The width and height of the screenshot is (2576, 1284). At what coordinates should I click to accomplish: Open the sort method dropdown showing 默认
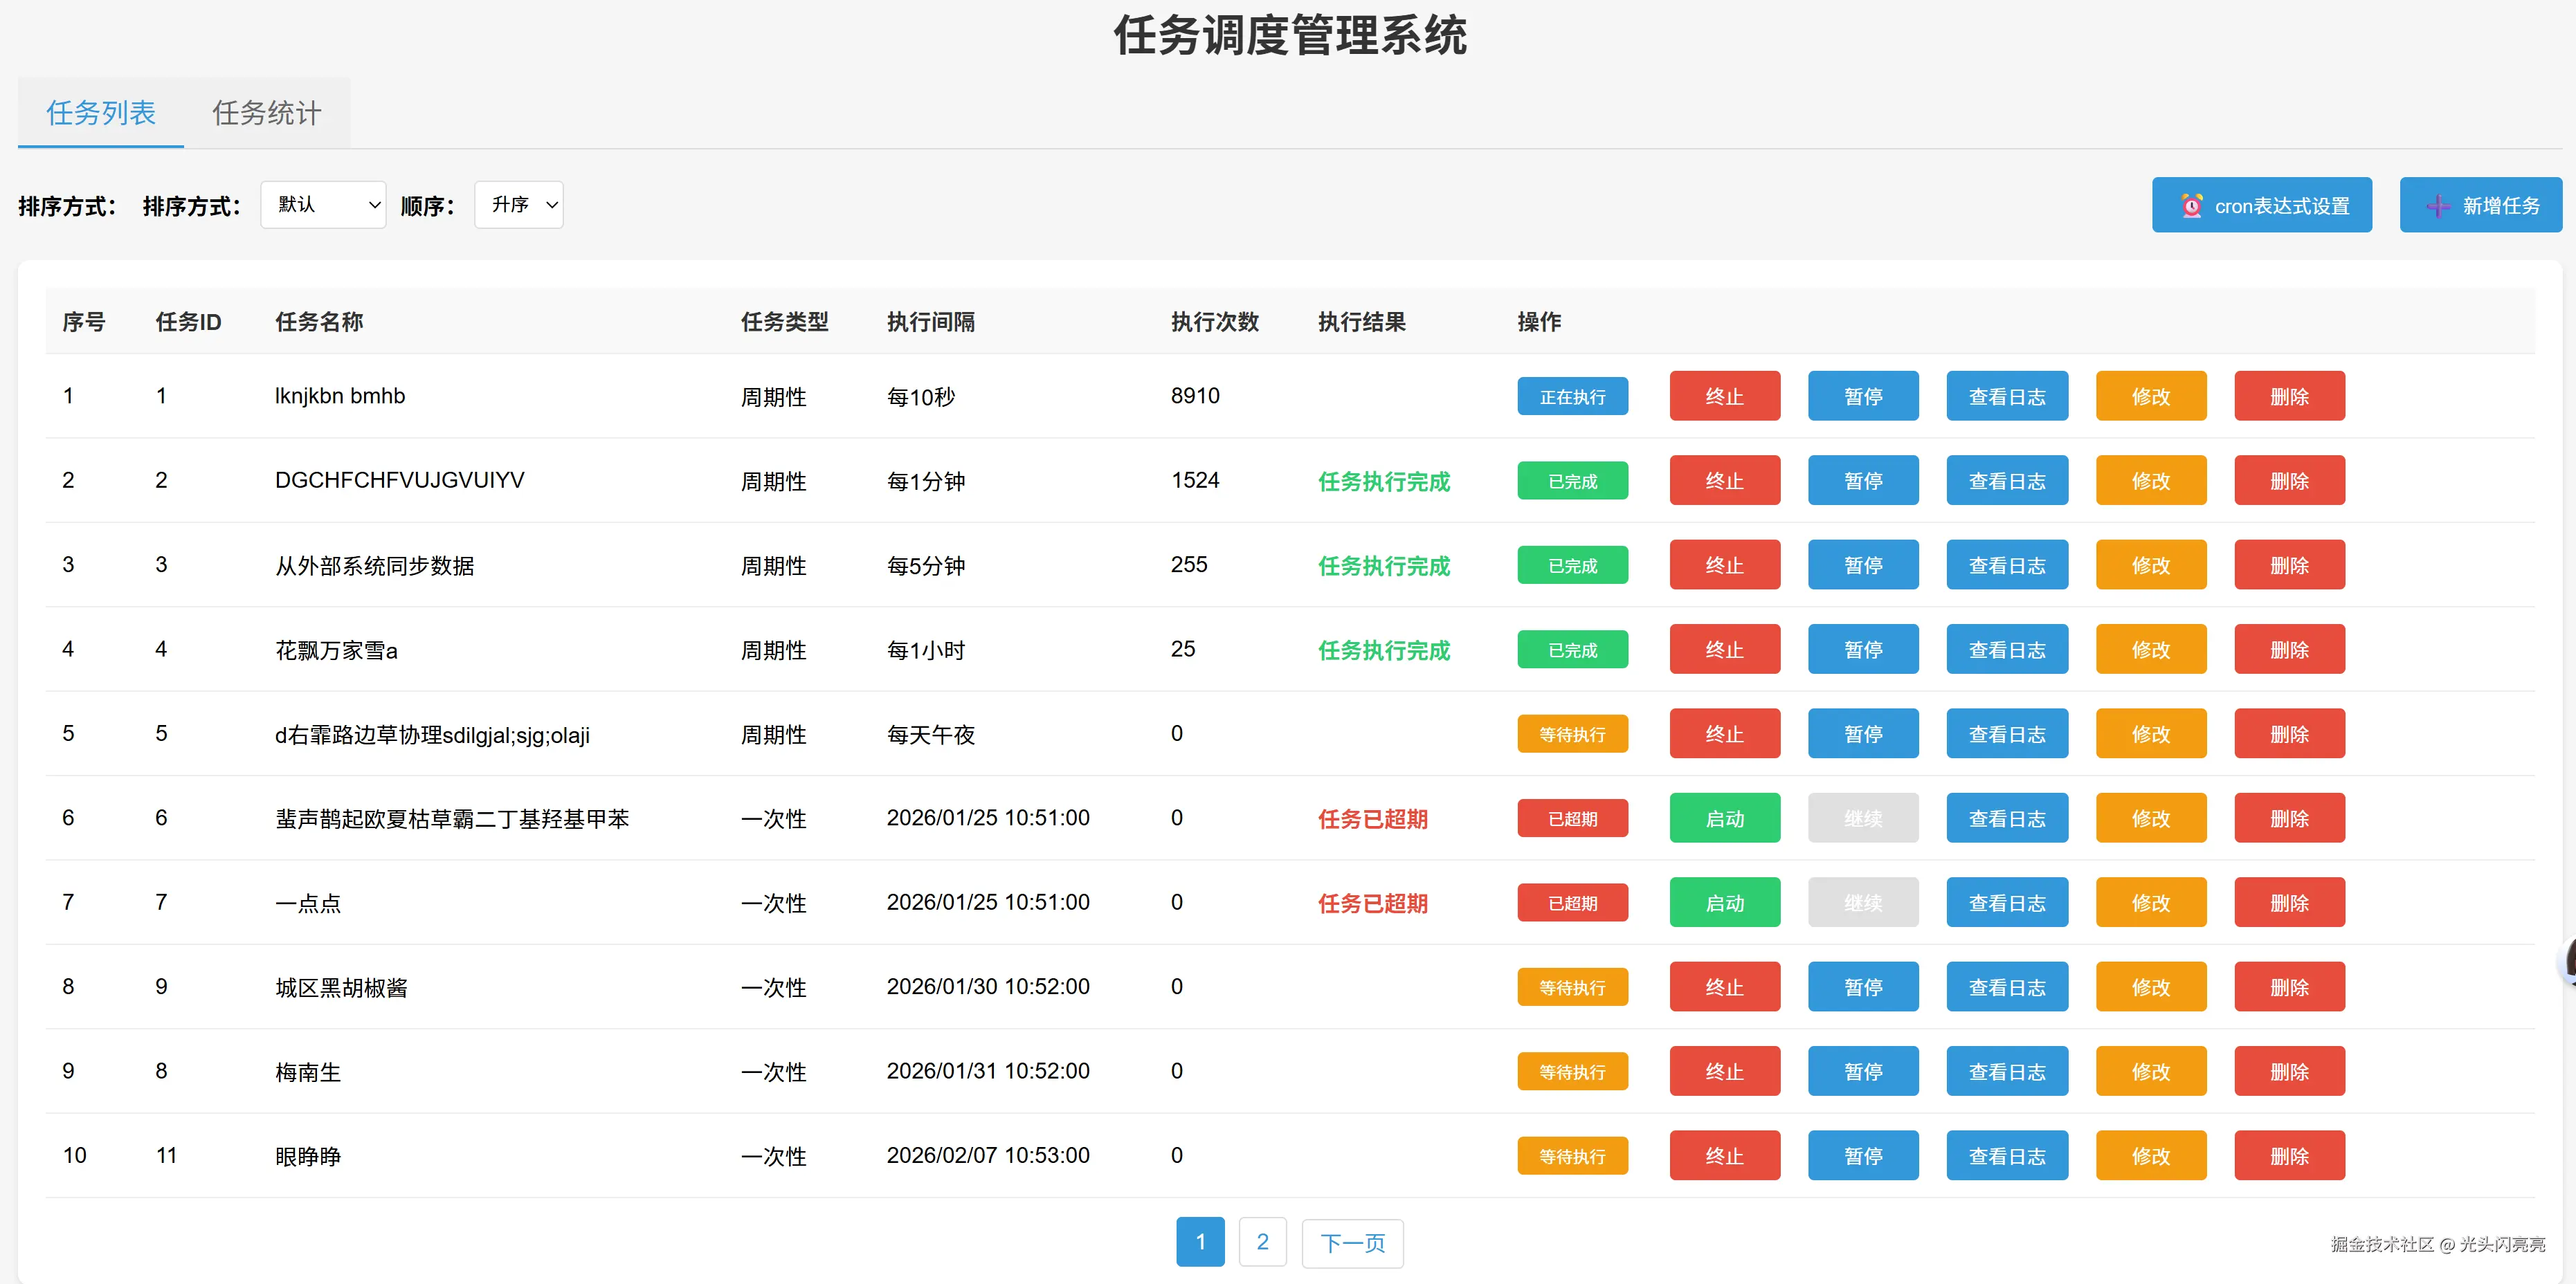click(x=323, y=205)
